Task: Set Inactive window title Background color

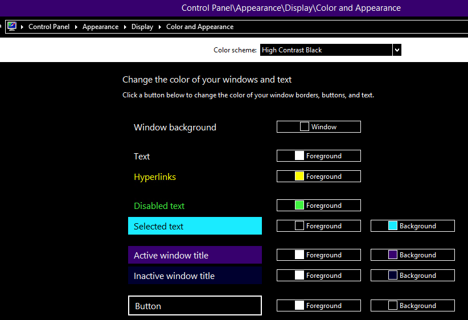Action: click(413, 275)
